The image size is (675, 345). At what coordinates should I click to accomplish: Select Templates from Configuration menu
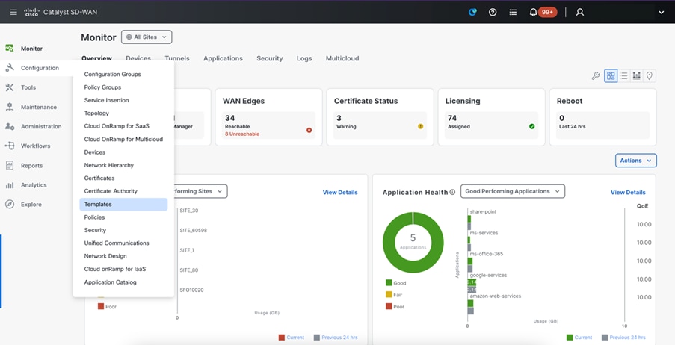123,205
